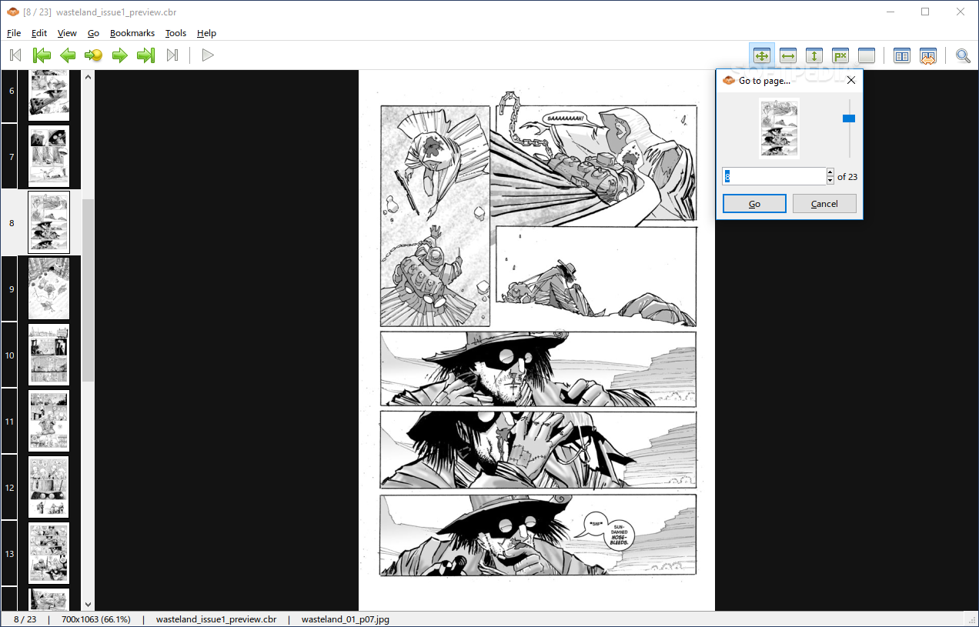
Task: Click Cancel in Go to page dialog
Action: pos(824,204)
